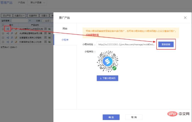Viewport: 192px width, 122px height.
Task: Select the 小程序 tab in dialog
Action: (x=65, y=40)
